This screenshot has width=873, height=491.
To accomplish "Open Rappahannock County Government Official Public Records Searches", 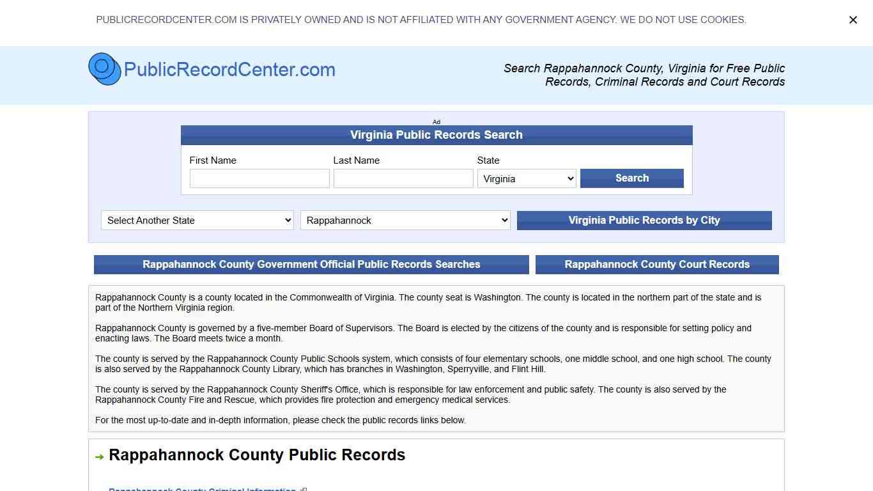I will coord(311,264).
